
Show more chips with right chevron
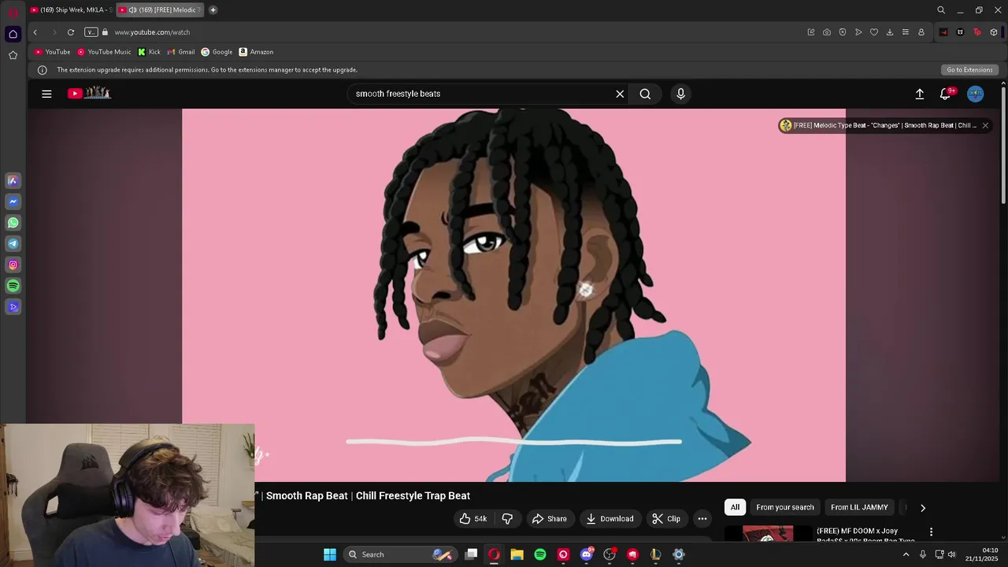[x=923, y=508]
